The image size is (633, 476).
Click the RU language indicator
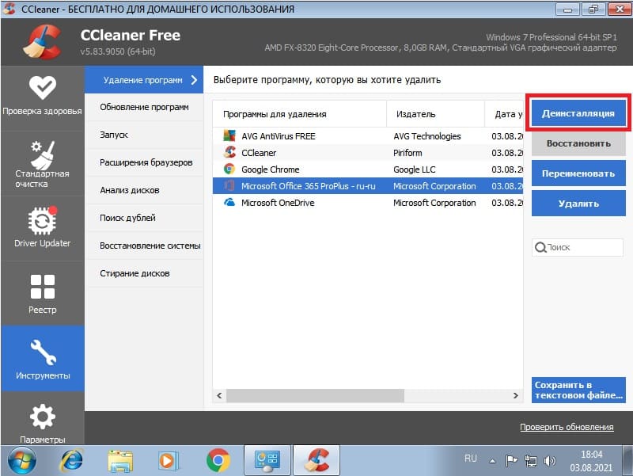point(471,459)
